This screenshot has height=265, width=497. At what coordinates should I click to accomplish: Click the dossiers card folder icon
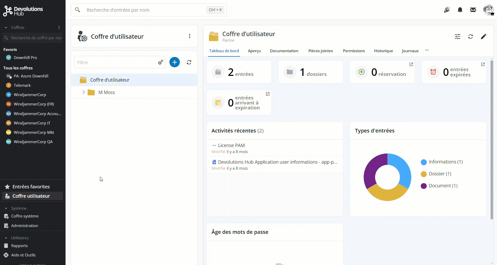point(290,72)
